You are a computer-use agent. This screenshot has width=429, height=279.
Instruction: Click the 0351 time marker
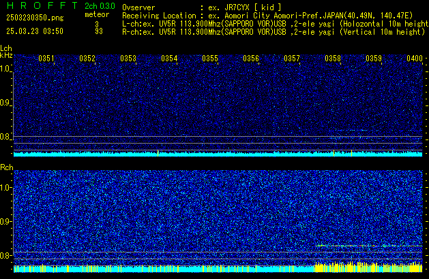point(46,59)
